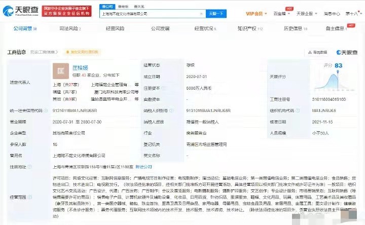Click the HOT badge on 自主信息 tab
The image size is (365, 225).
pos(351,25)
